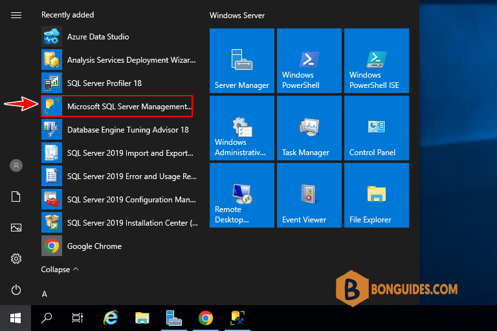The height and width of the screenshot is (331, 497).
Task: Click the Windows Server group title
Action: click(237, 16)
